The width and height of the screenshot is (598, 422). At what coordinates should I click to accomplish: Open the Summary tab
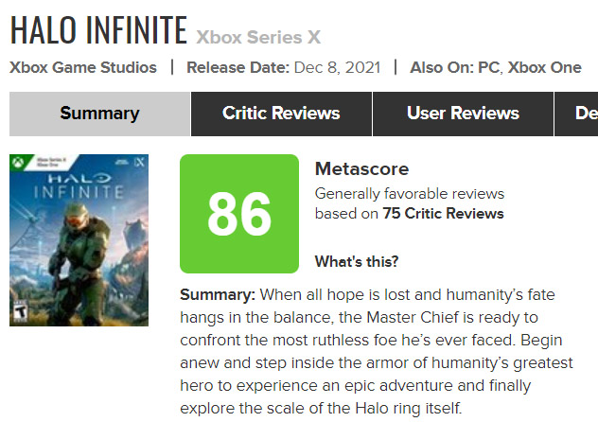[x=99, y=114]
